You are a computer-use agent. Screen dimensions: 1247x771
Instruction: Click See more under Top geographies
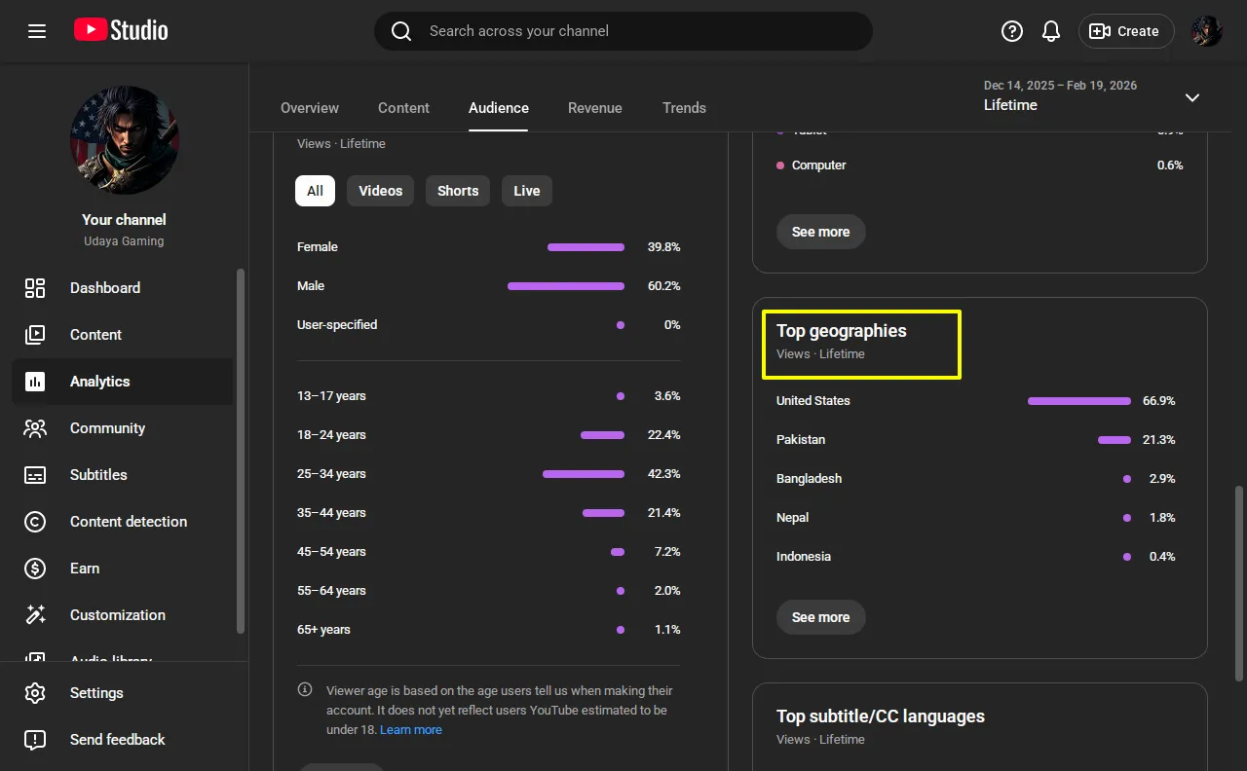820,617
